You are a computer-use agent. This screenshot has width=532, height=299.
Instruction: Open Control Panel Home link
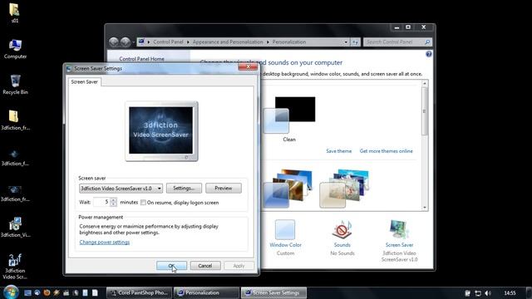[141, 59]
